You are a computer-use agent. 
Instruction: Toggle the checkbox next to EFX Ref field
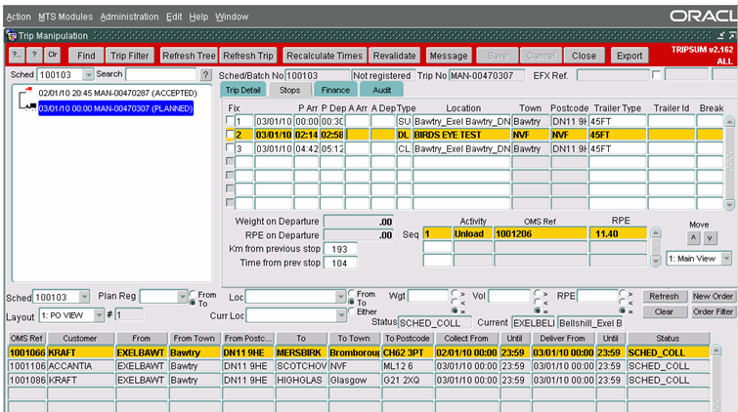coord(656,75)
